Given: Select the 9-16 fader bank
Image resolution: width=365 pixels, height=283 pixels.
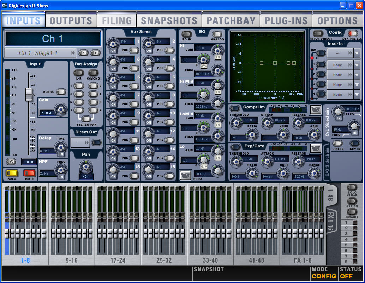Looking at the screenshot, I should [x=71, y=260].
